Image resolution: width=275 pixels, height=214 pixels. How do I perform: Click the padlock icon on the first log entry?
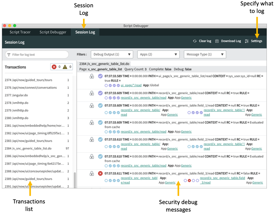tap(92, 76)
